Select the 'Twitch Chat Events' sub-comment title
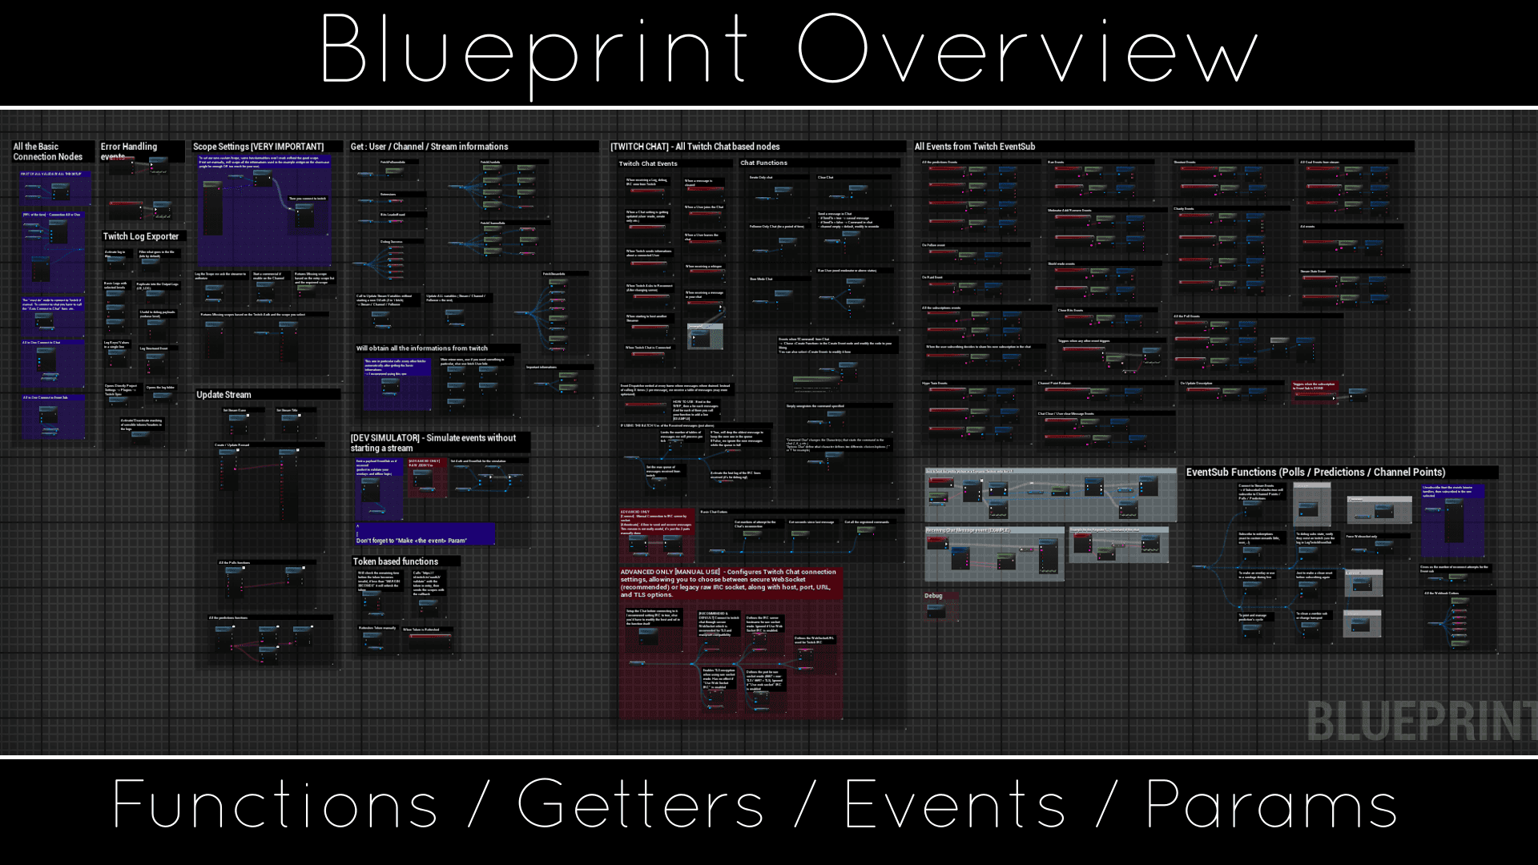This screenshot has height=865, width=1538. [x=648, y=163]
